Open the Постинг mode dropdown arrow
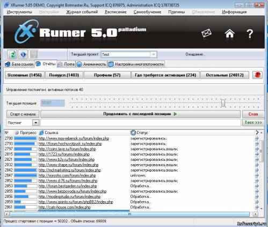Screen dimensions: 268x227 tap(35, 123)
